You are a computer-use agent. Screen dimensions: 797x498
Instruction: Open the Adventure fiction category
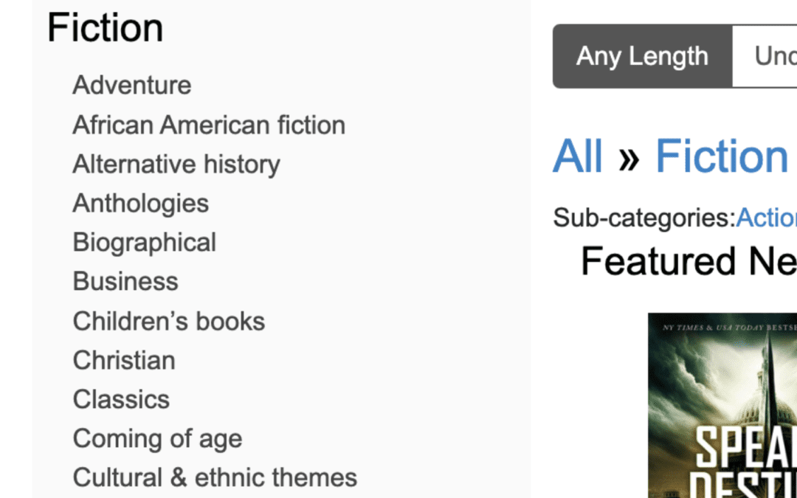pos(131,85)
